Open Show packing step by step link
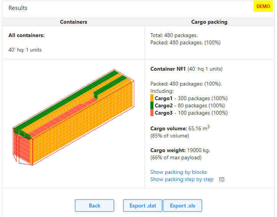277x217 pixels. click(x=182, y=180)
